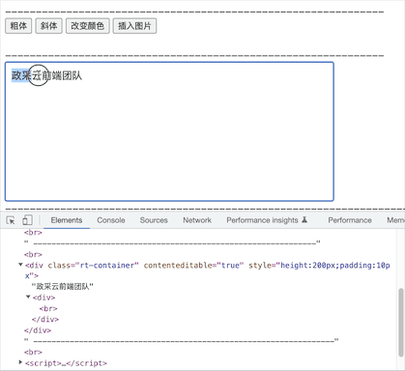
Task: Select the inspect element picker icon
Action: [x=11, y=220]
